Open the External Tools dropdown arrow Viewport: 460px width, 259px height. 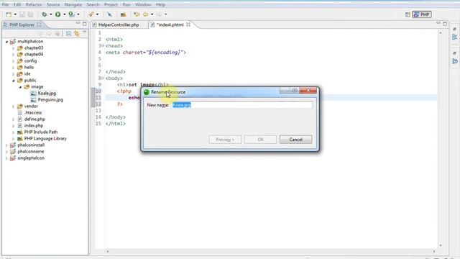click(x=78, y=14)
